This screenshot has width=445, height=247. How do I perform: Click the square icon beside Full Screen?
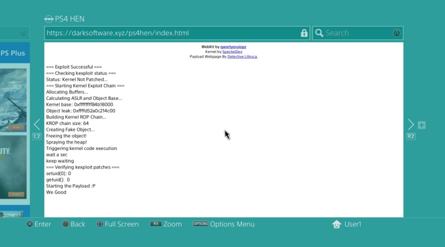pos(100,224)
